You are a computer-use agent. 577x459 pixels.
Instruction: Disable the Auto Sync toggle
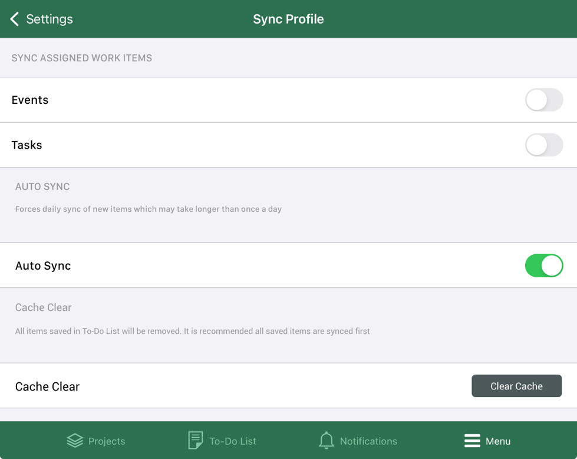543,265
